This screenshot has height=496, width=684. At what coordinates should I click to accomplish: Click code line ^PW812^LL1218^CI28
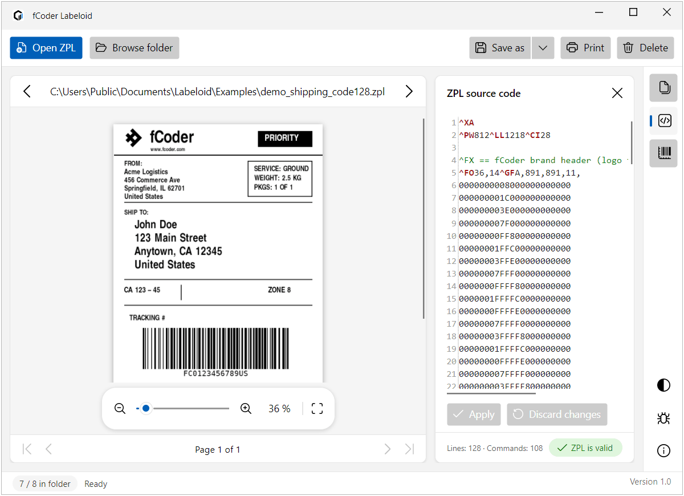tap(504, 135)
